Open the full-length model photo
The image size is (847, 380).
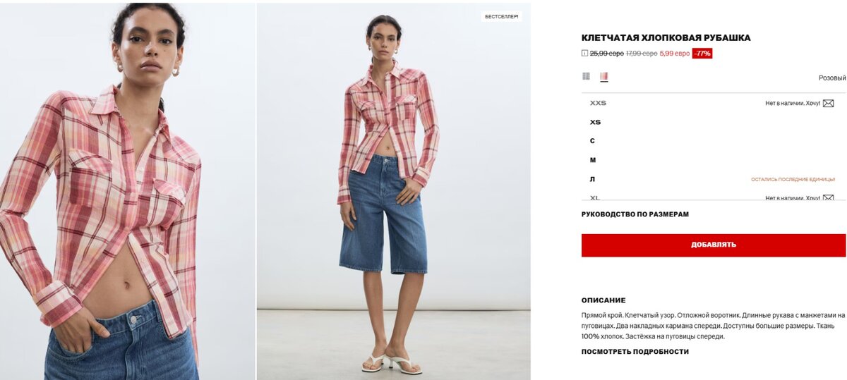click(x=394, y=192)
